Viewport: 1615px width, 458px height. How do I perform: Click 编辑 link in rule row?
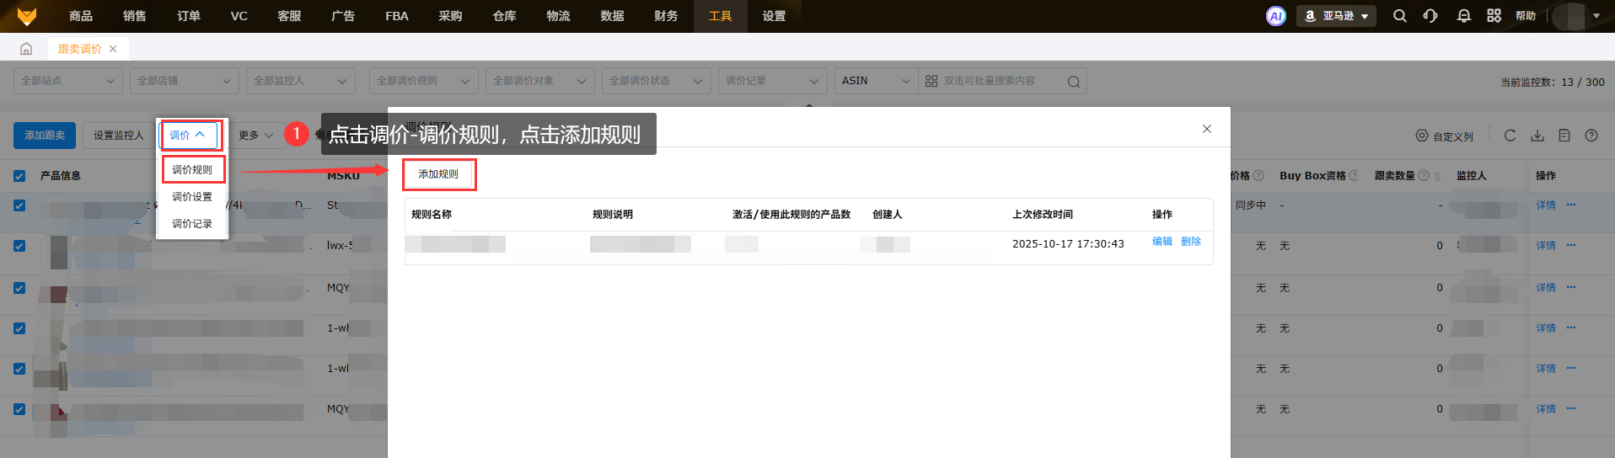point(1162,242)
